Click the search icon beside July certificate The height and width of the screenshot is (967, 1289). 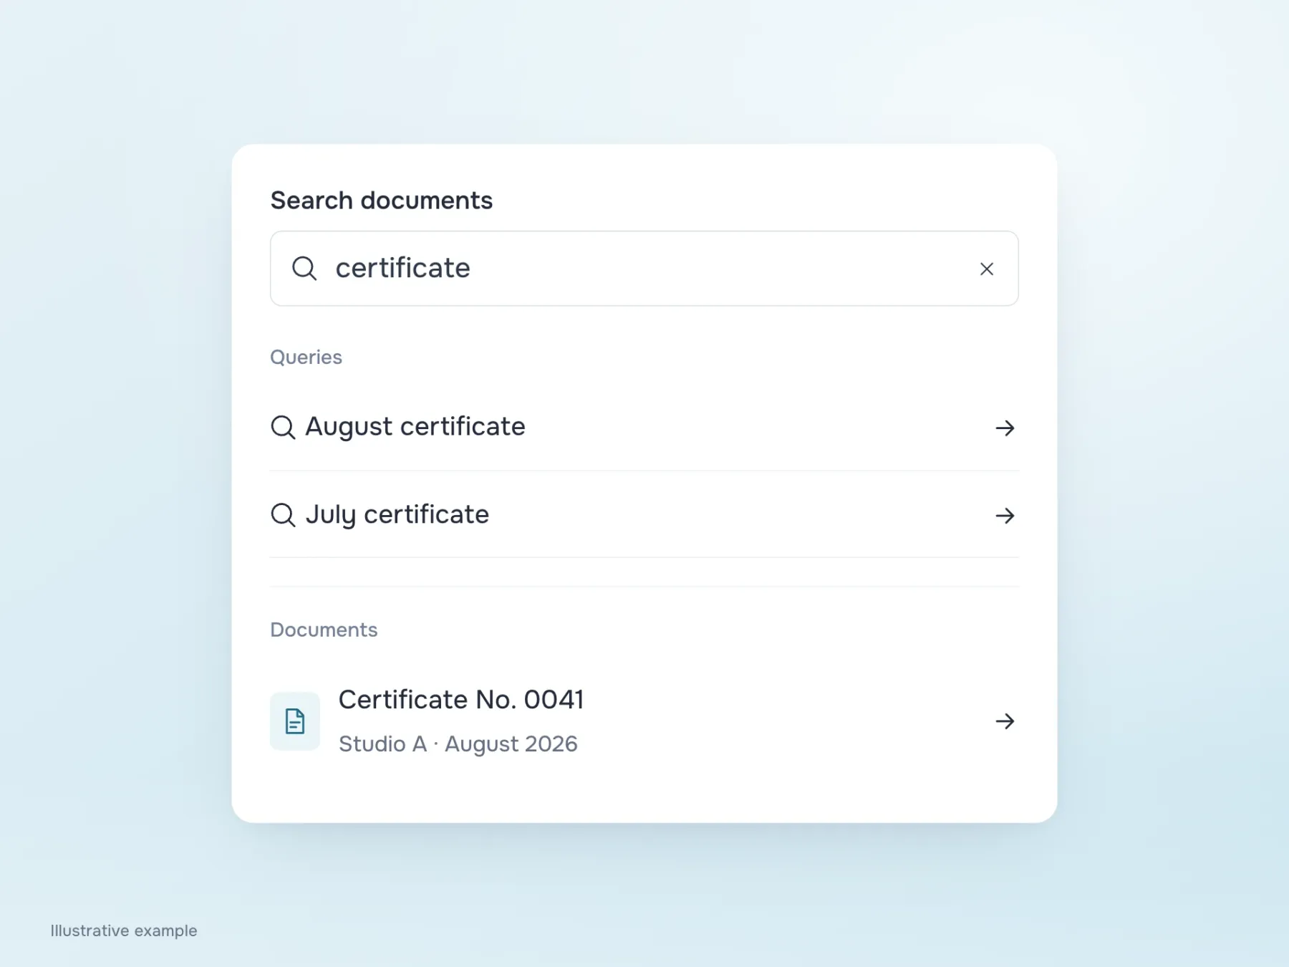[283, 515]
